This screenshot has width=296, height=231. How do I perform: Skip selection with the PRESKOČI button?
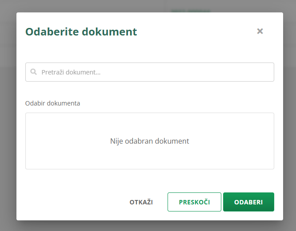[194, 202]
